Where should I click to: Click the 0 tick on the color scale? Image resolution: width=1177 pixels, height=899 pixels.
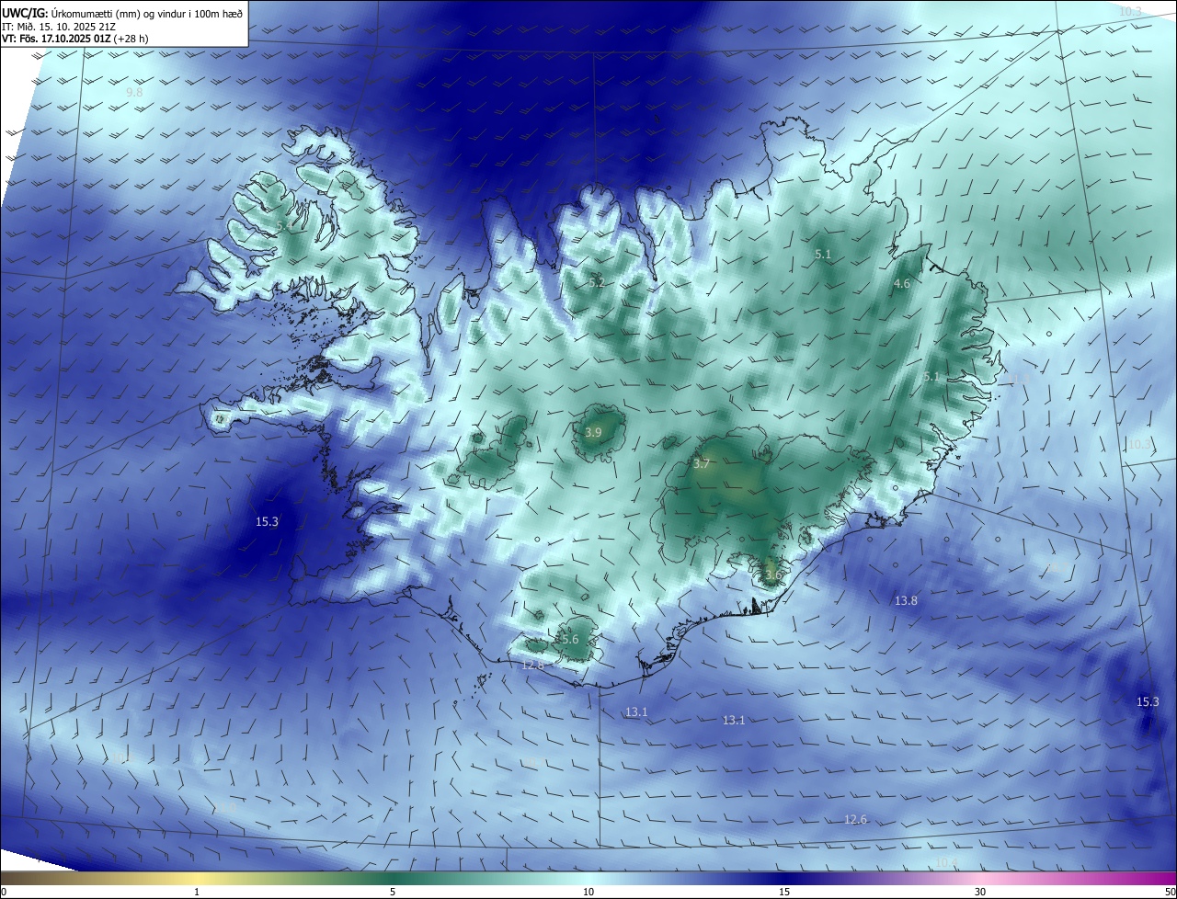point(4,892)
